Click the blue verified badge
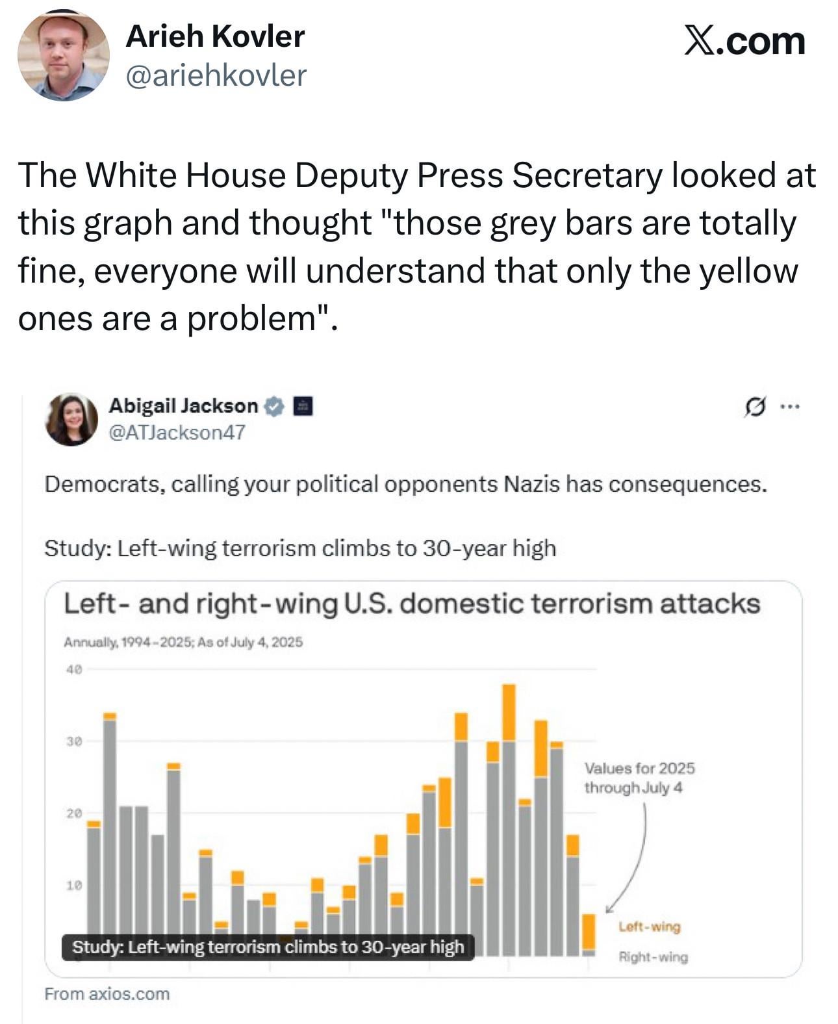 tap(275, 406)
